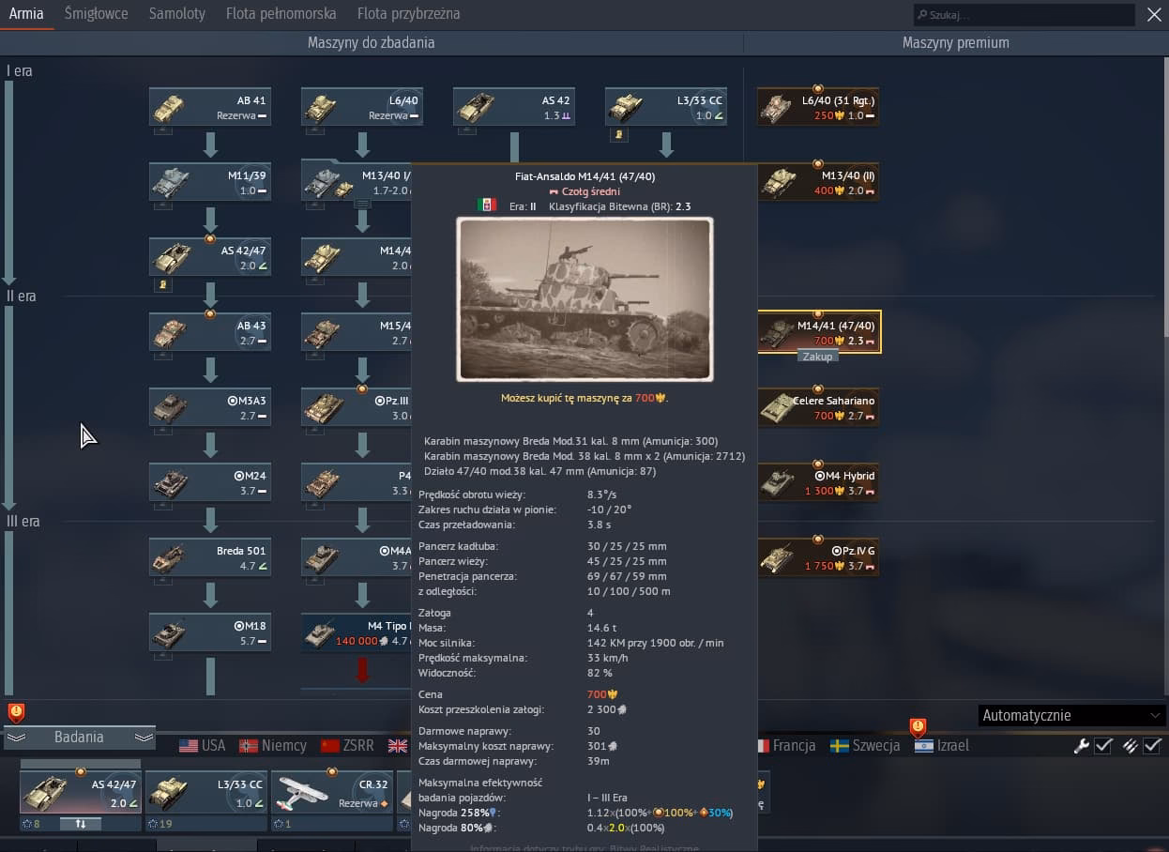1169x852 pixels.
Task: Toggle the automatic repair checkbox
Action: click(1103, 746)
